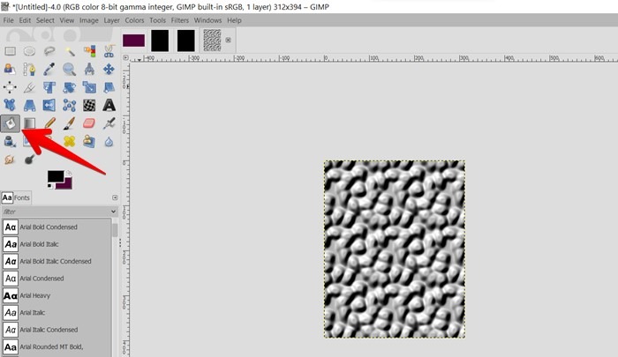Select the Measure compass tool
Screen dimensions: 618x357
[x=89, y=70]
